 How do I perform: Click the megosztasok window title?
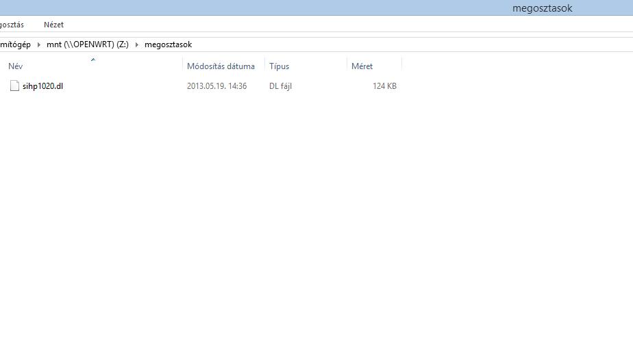542,8
